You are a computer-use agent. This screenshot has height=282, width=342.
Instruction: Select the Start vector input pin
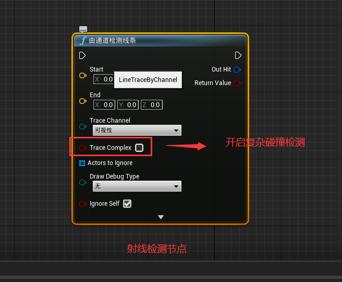click(82, 76)
